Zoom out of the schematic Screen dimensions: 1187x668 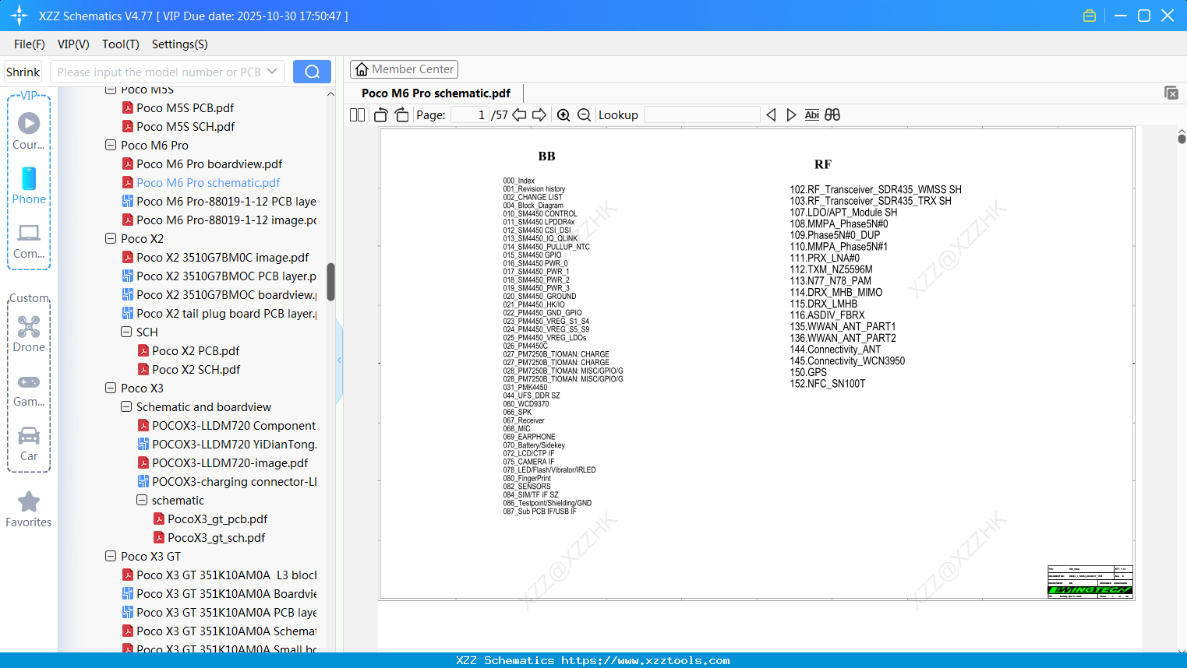[x=585, y=115]
